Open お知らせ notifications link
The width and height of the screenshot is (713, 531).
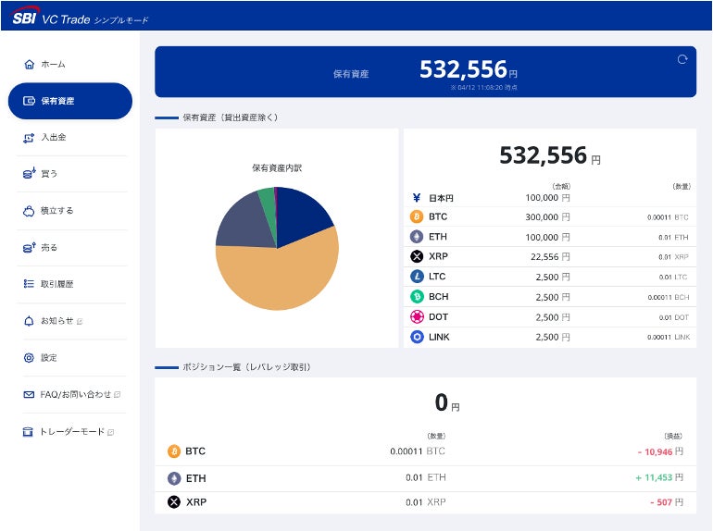coord(56,321)
